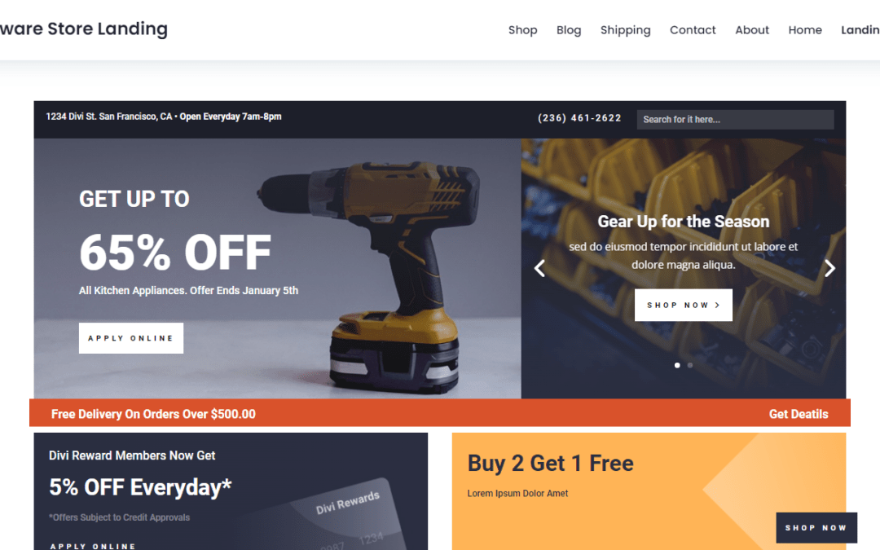Focus the 'Search for it here' field
The width and height of the screenshot is (880, 550).
point(735,120)
